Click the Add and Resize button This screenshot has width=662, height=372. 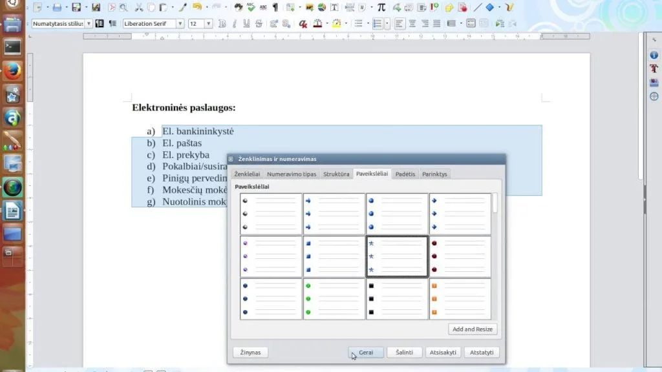tap(473, 329)
